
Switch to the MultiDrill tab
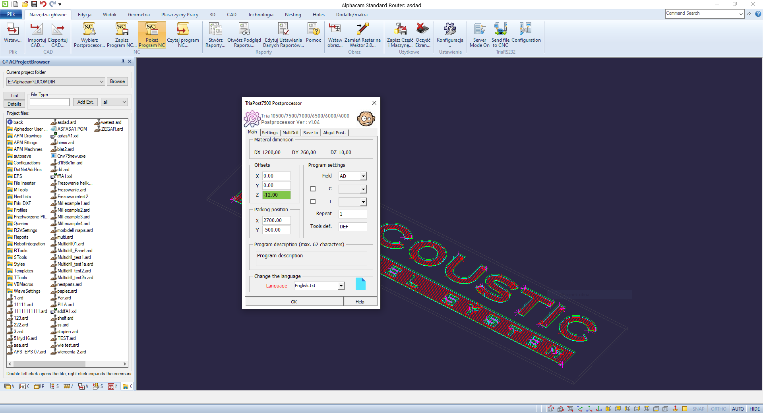290,133
